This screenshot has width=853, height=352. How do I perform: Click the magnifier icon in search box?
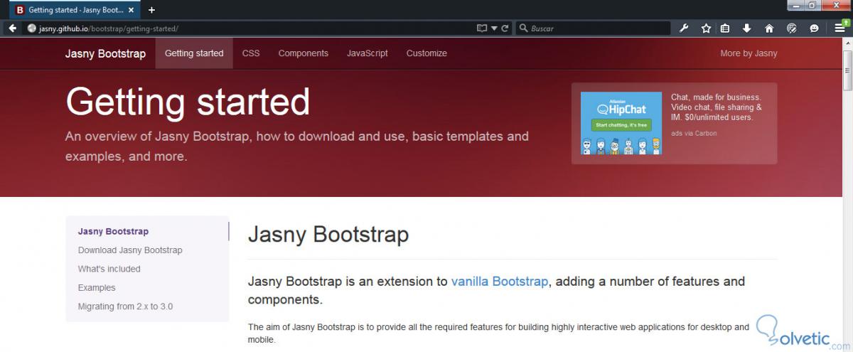[523, 28]
